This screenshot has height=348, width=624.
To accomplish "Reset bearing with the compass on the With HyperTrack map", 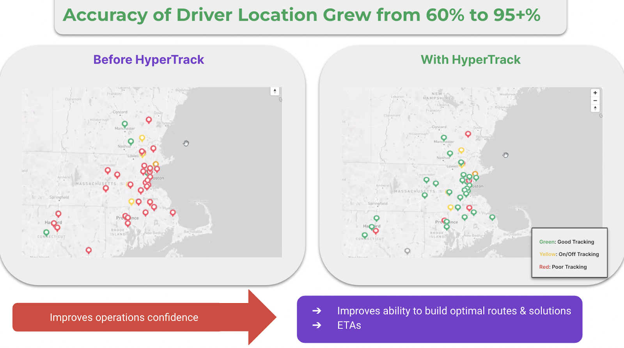I will coord(595,108).
